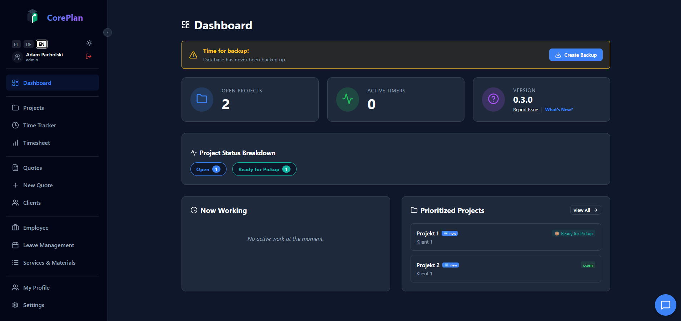The image size is (681, 321).
Task: Click the Report Issue link
Action: pos(525,109)
